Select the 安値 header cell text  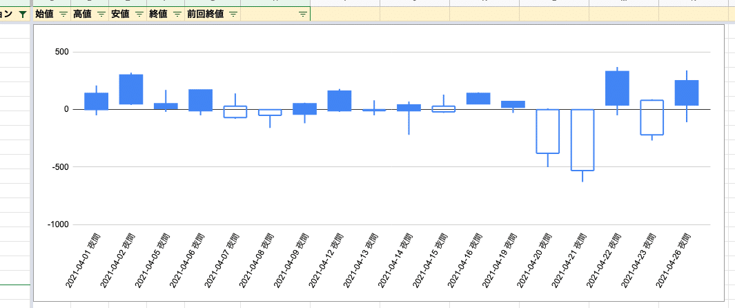click(120, 15)
